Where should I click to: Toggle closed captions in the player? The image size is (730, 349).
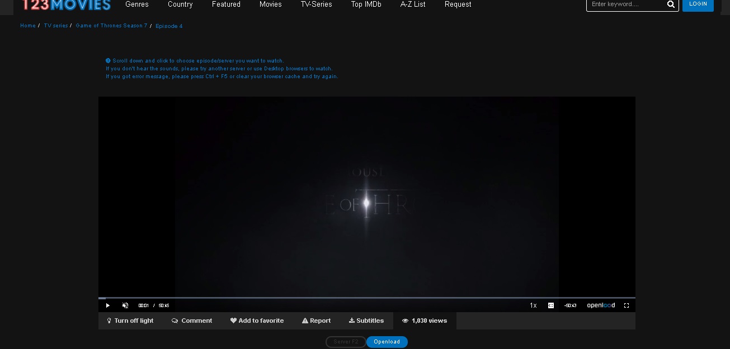pos(551,305)
